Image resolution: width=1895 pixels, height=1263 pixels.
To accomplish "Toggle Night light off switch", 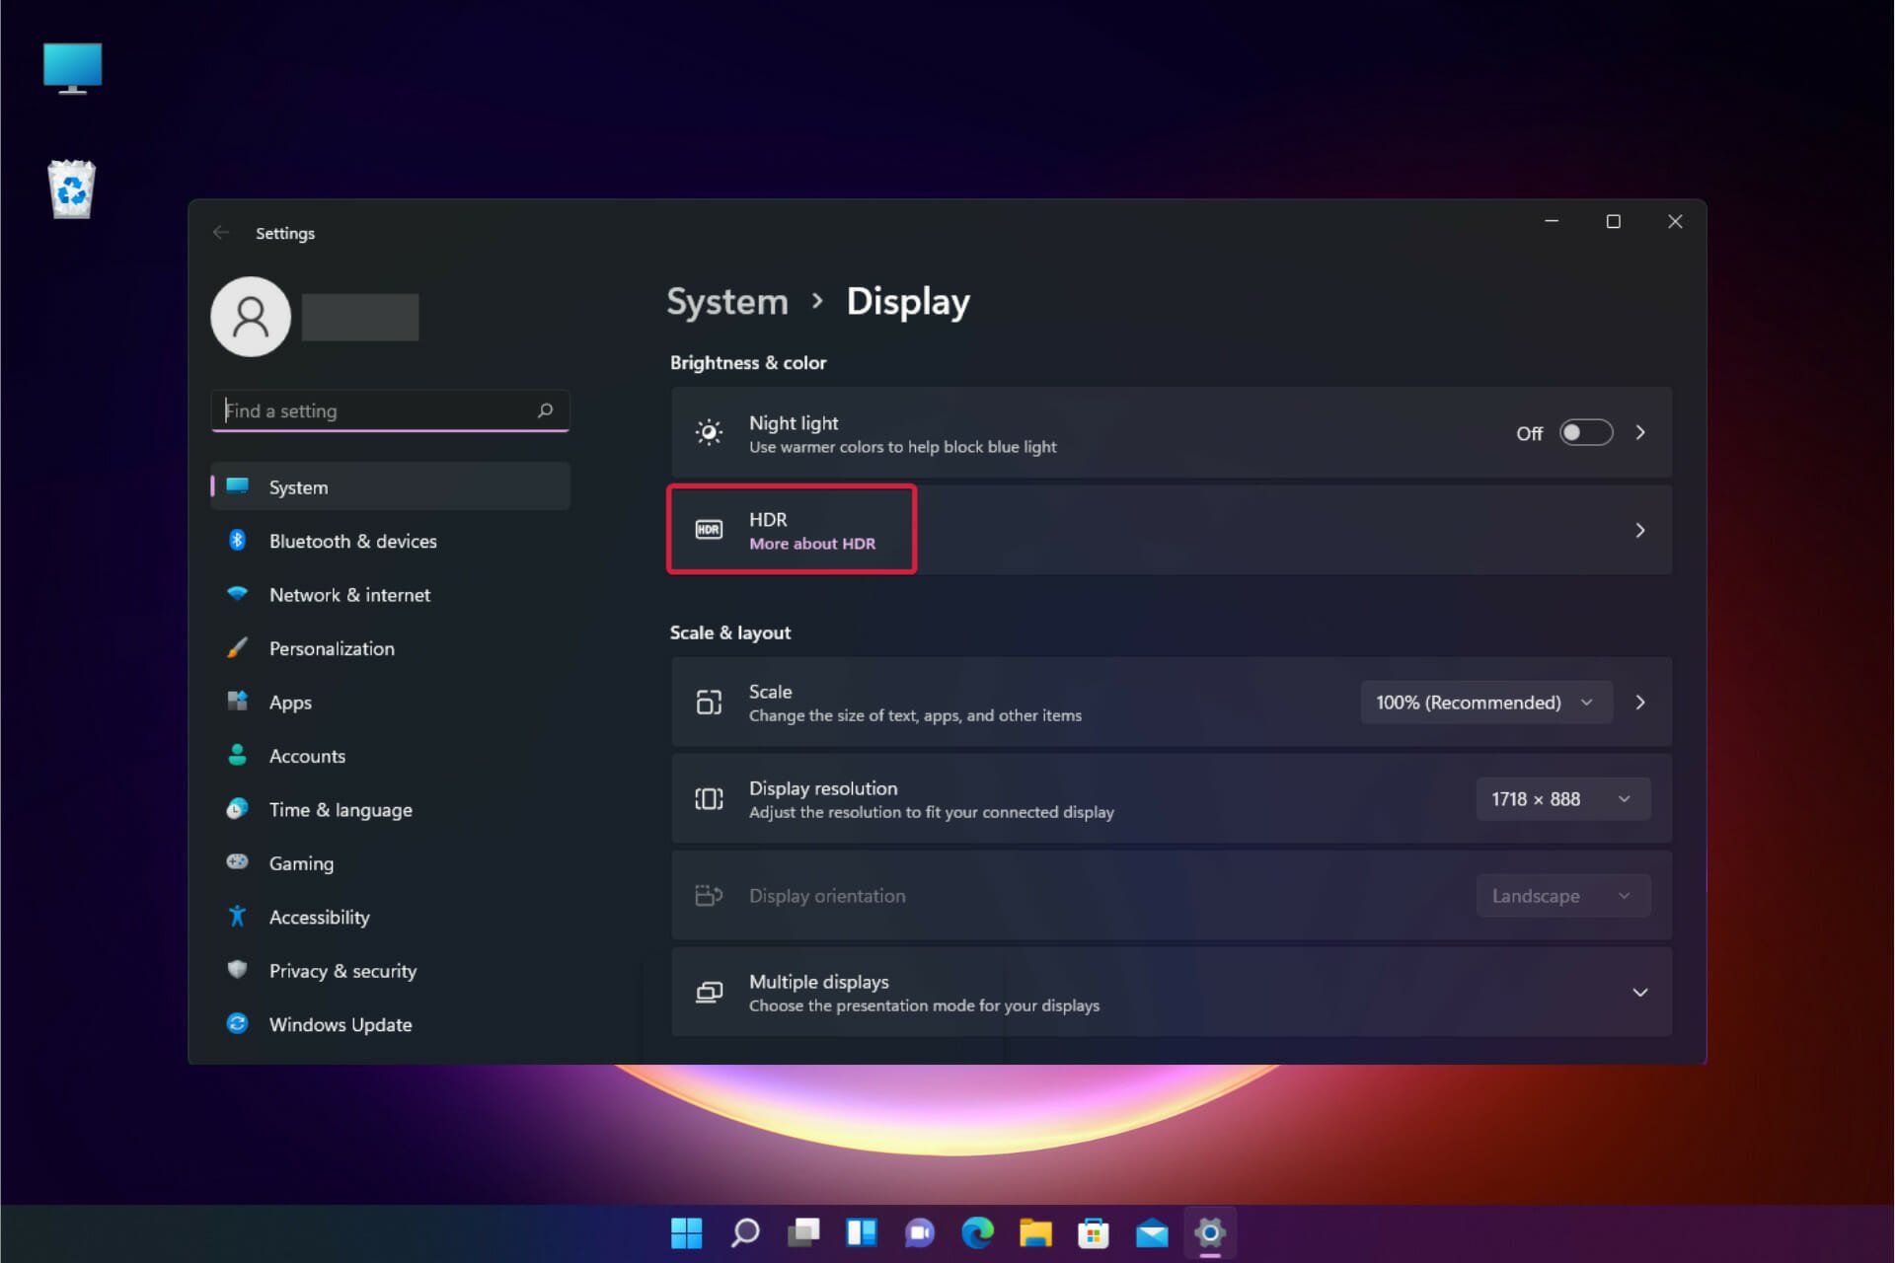I will [x=1583, y=433].
